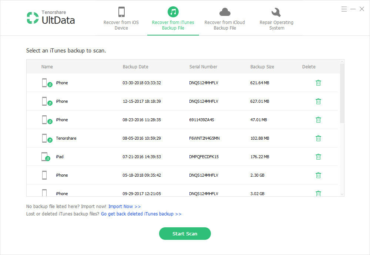Viewport: 370px width, 255px height.
Task: Switch to Recover from iCloud Backup File
Action: [225, 18]
